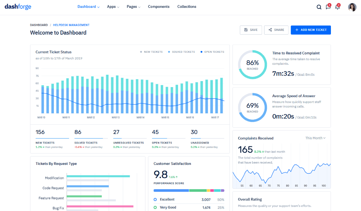Open the Collections menu item
This screenshot has width=361, height=211.
point(187,7)
